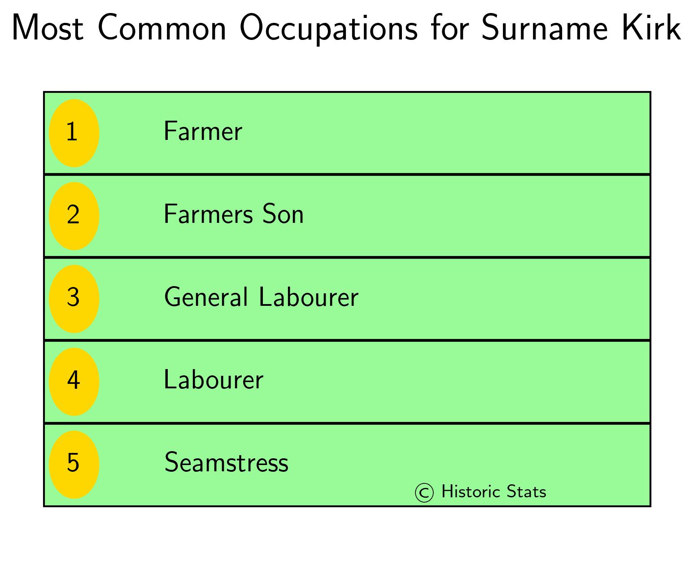Image resolution: width=698 pixels, height=561 pixels.
Task: Select the Farmer occupation label
Action: click(x=203, y=131)
